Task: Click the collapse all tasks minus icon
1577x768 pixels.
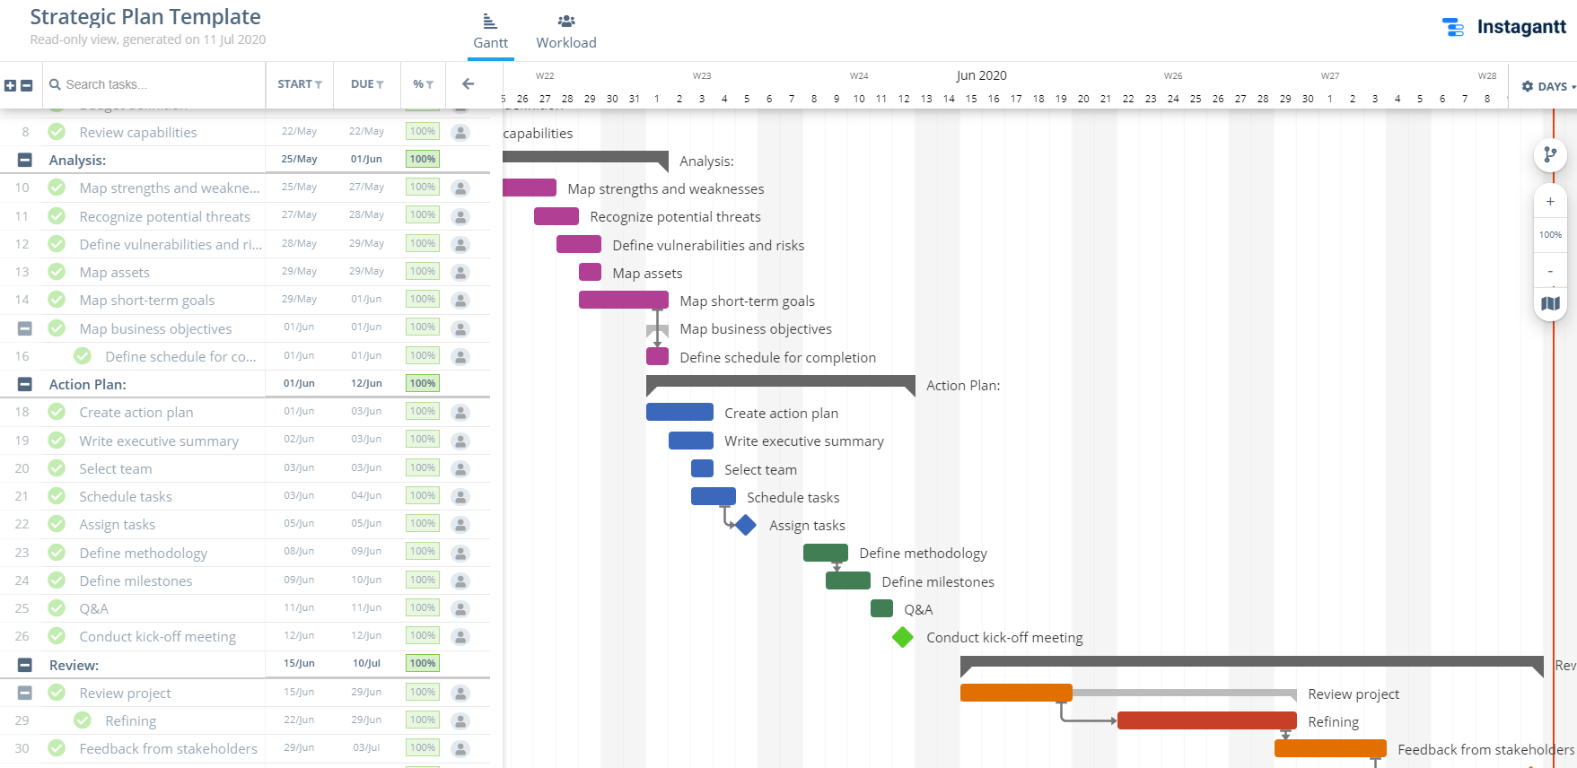Action: 27,85
